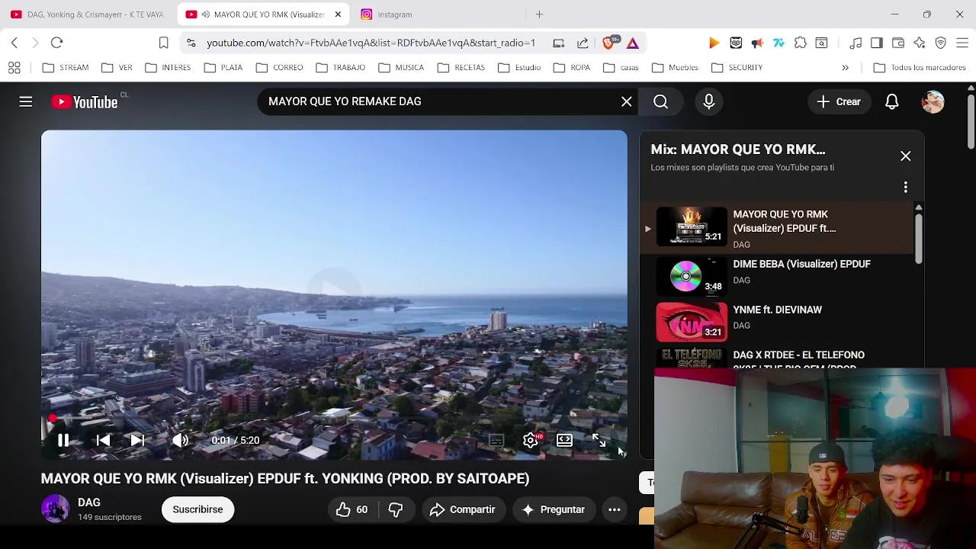Open the orange play extension icon
976x549 pixels.
coord(714,43)
